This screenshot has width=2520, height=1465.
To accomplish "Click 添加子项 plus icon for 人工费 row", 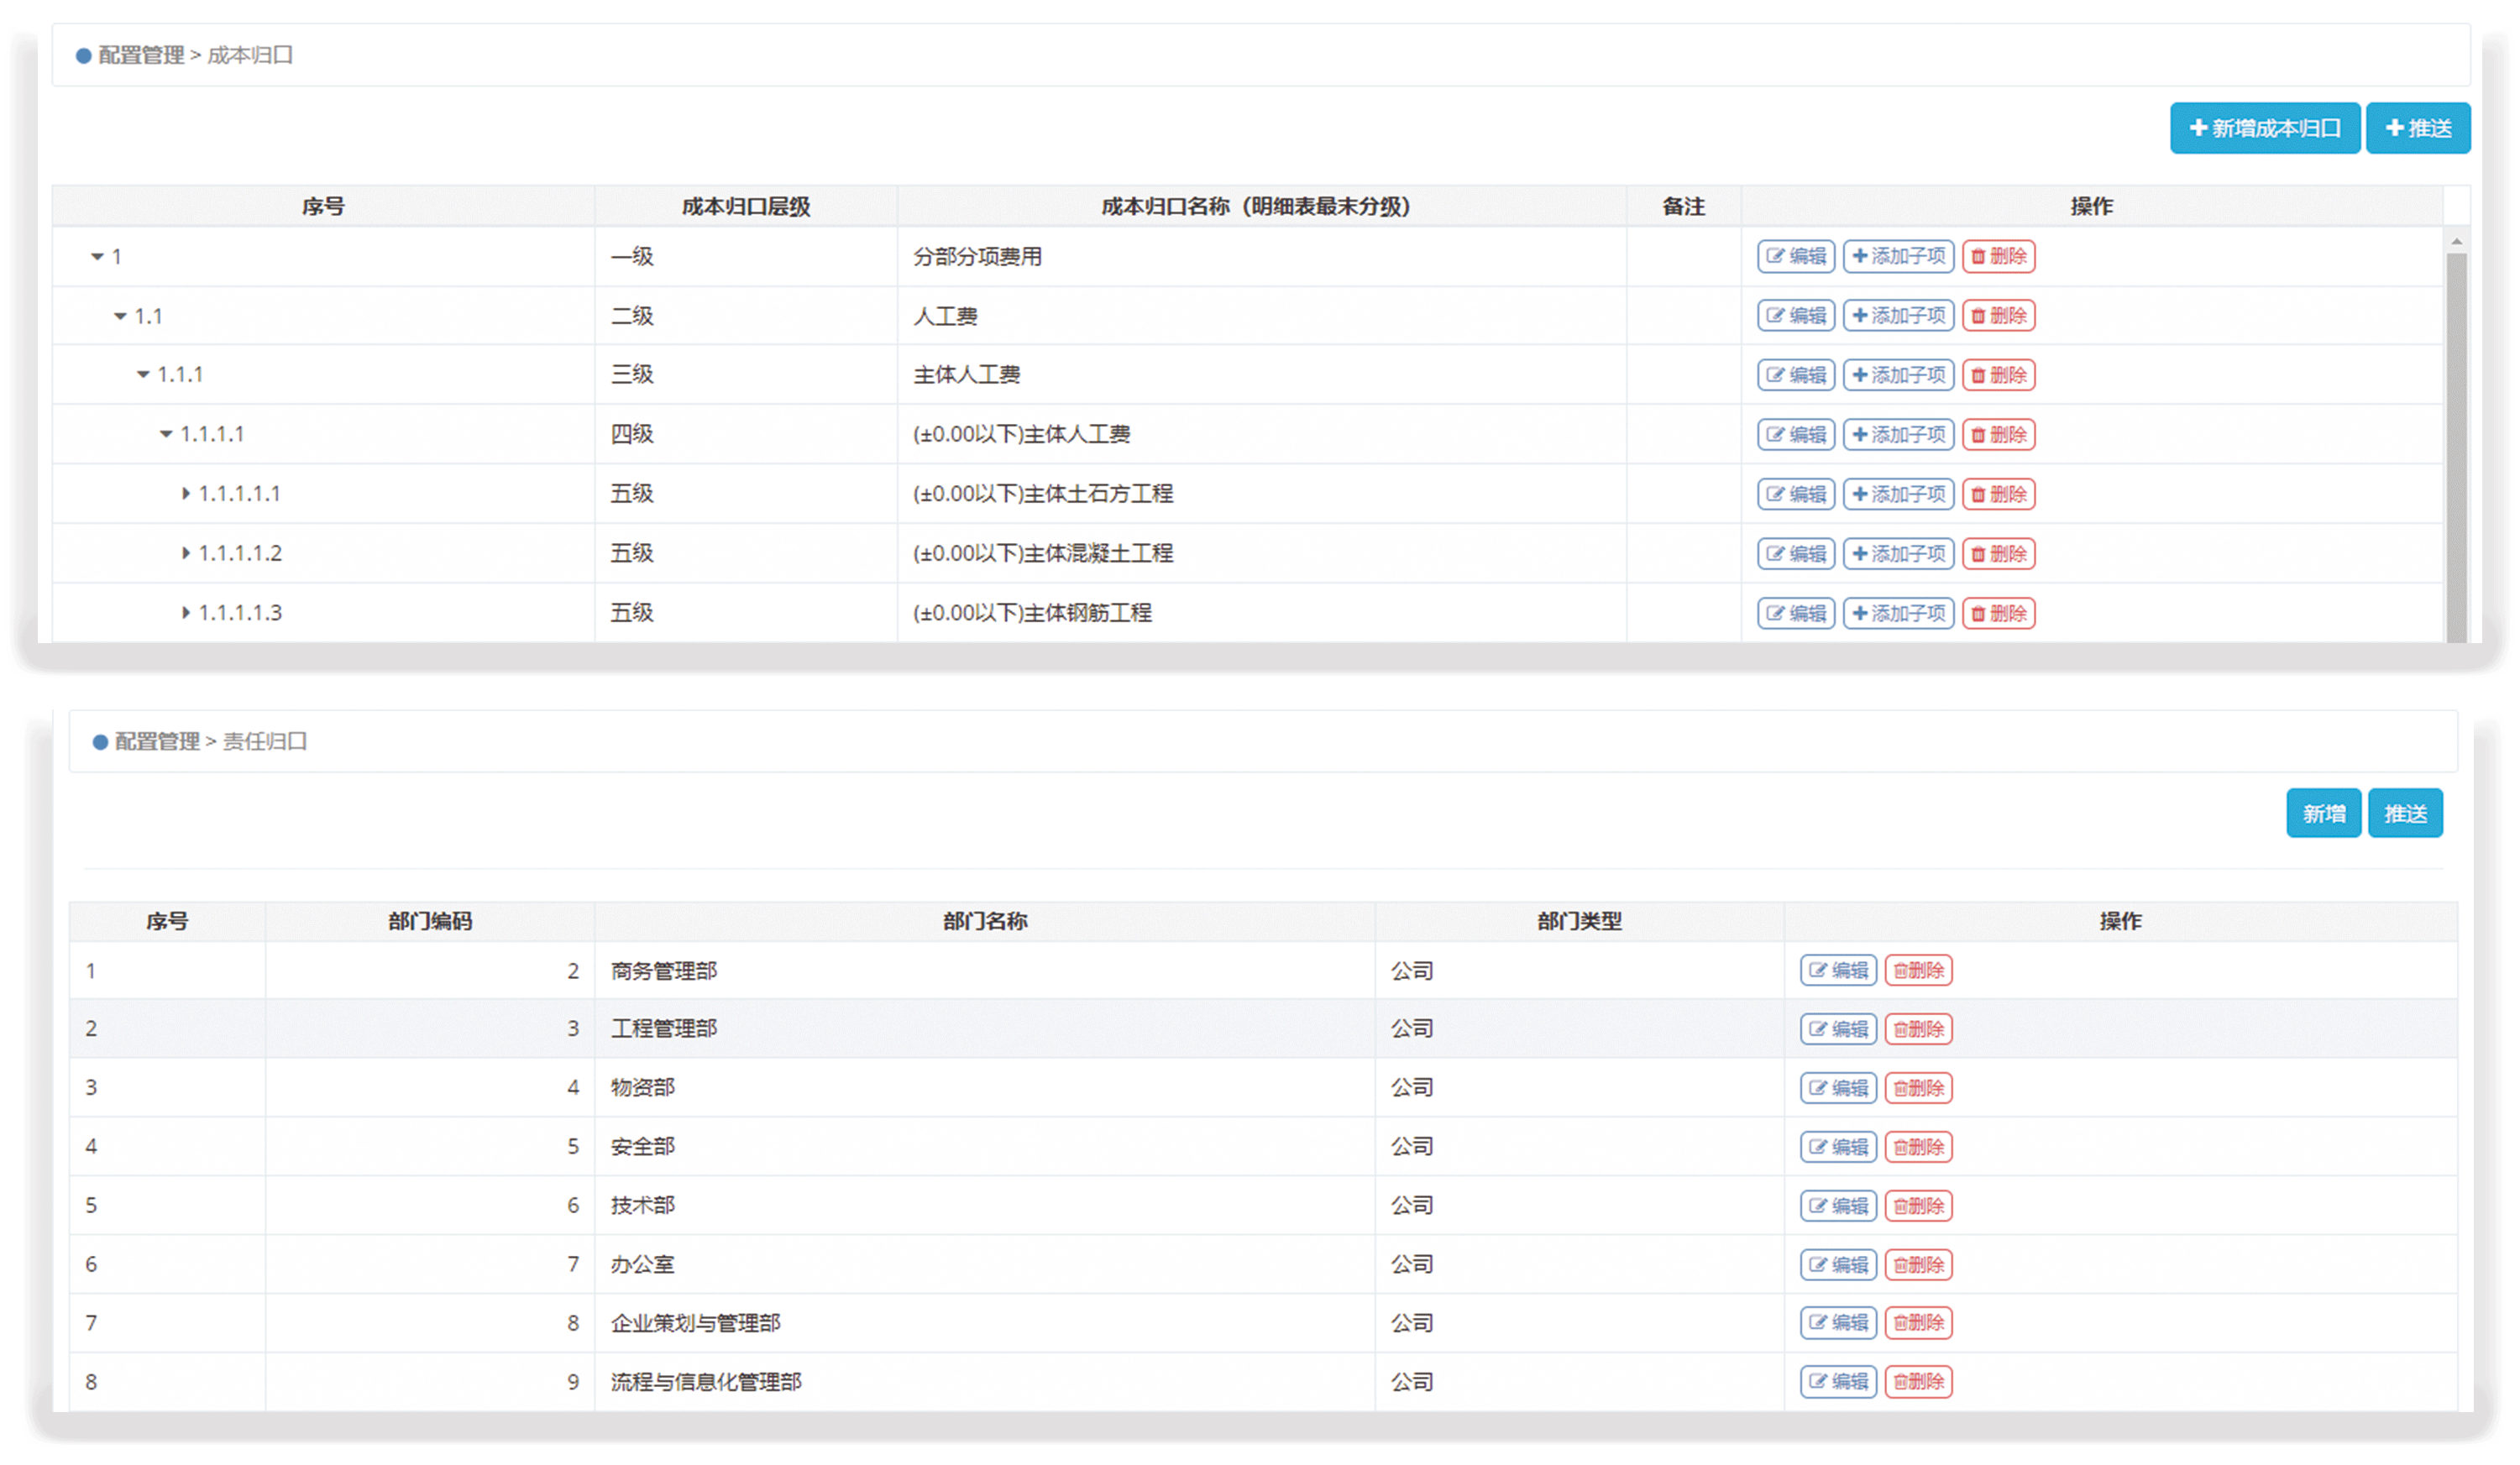I will pyautogui.click(x=1859, y=315).
